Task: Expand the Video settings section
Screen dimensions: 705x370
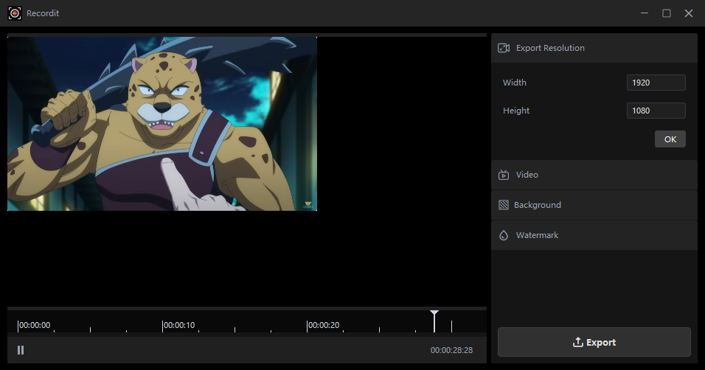Action: tap(594, 175)
